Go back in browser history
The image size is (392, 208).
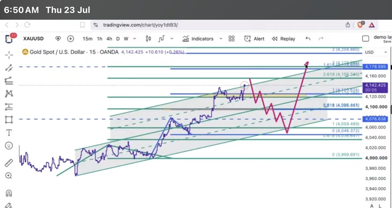[7, 25]
